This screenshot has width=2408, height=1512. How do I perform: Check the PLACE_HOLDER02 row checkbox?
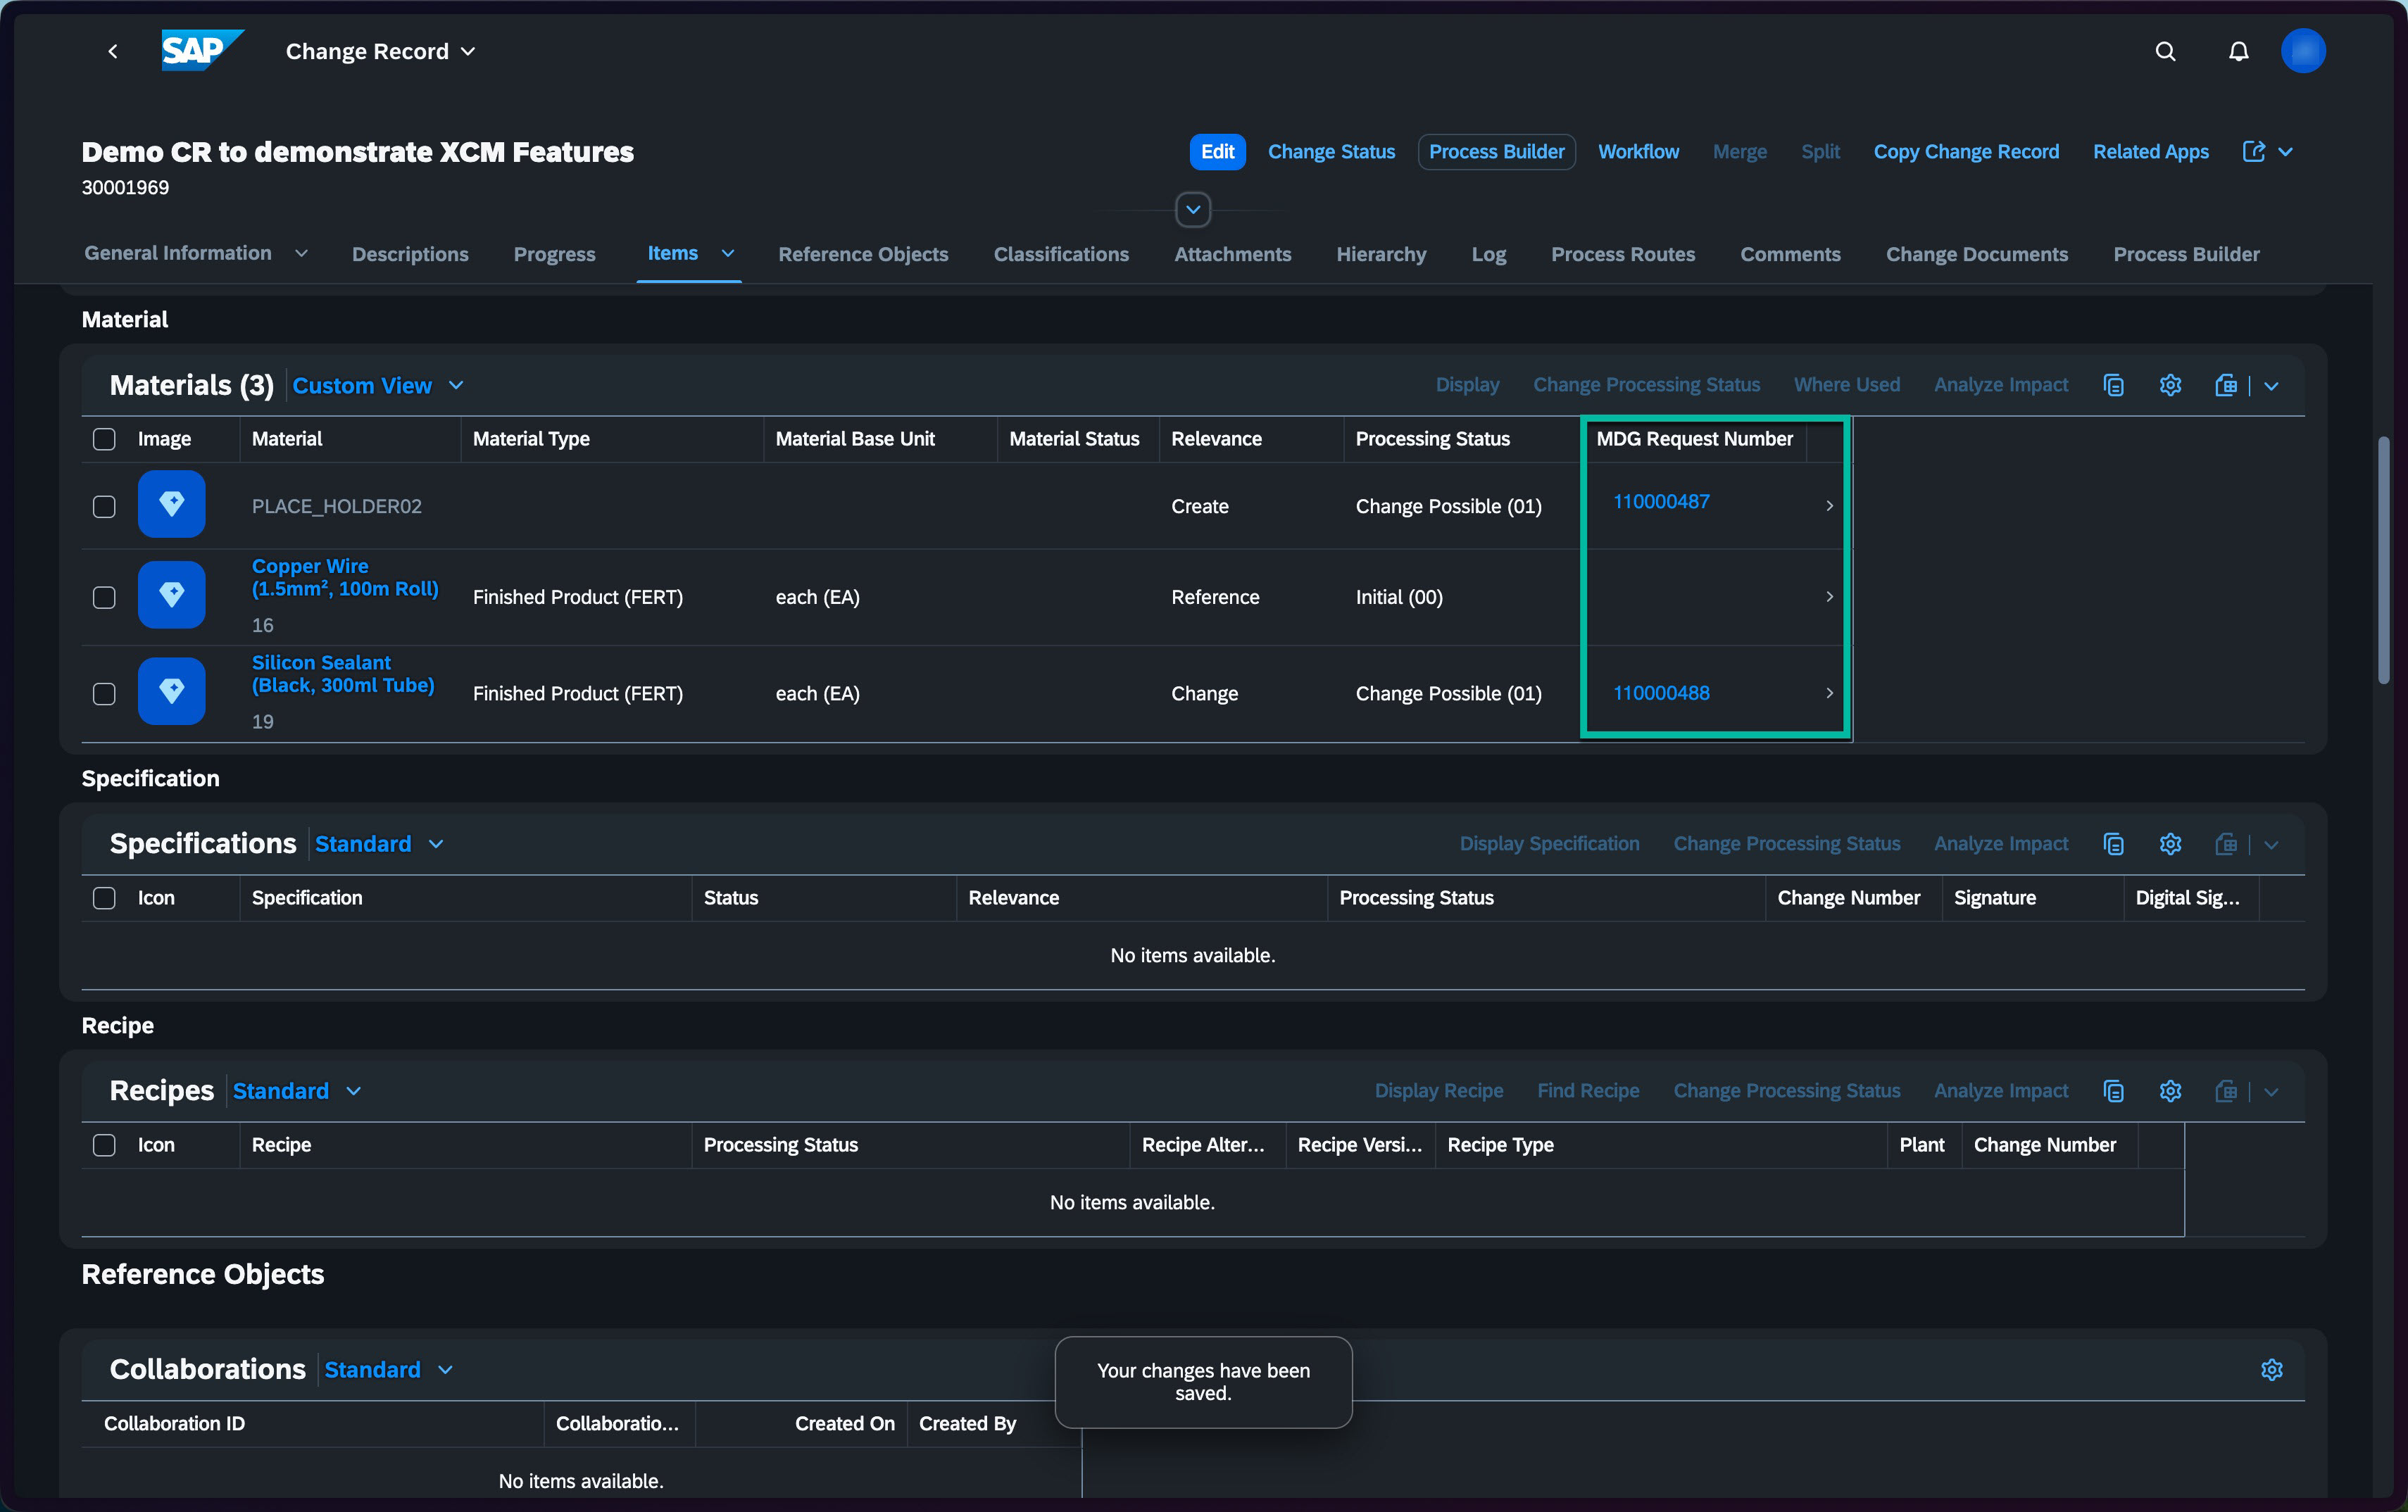coord(104,507)
